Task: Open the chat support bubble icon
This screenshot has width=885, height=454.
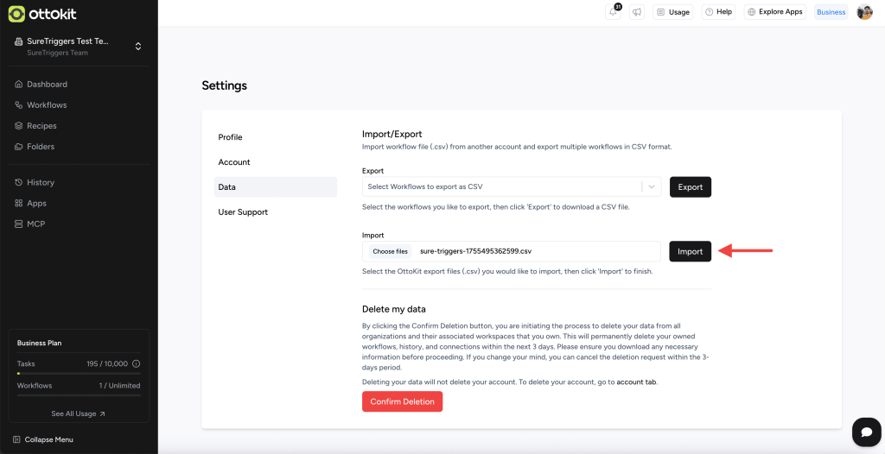Action: pos(865,432)
